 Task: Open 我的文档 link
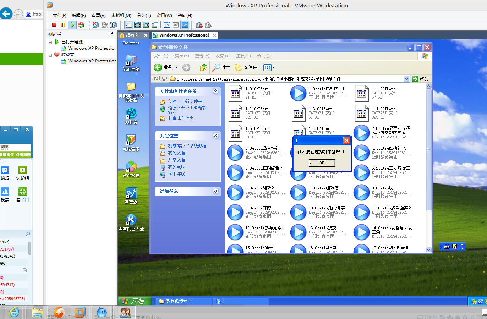click(176, 153)
